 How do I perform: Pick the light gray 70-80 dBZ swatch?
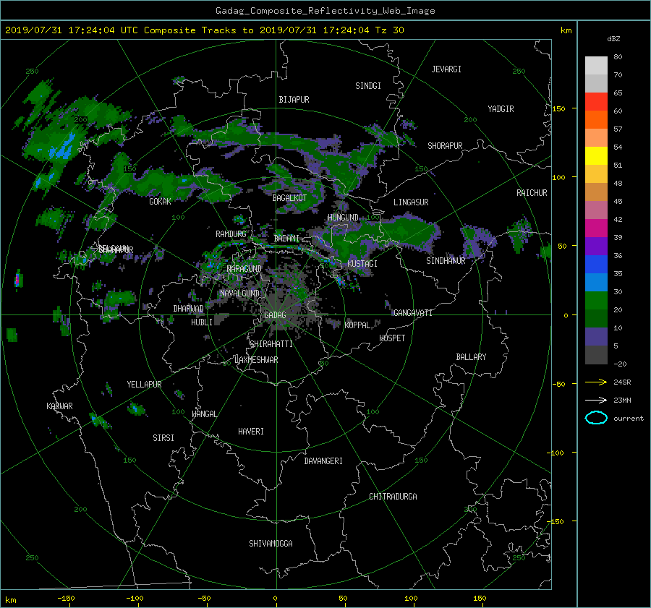pos(596,66)
